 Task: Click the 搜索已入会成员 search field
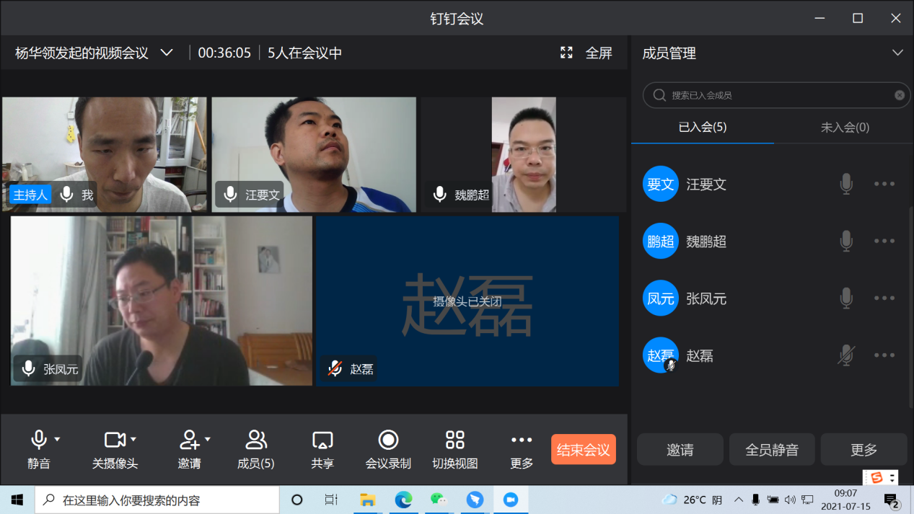(777, 95)
